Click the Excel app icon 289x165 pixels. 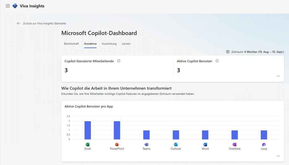[x=87, y=145]
